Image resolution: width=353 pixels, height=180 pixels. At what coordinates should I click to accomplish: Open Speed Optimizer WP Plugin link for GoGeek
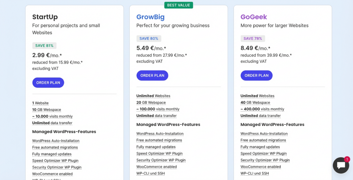pos(263,153)
